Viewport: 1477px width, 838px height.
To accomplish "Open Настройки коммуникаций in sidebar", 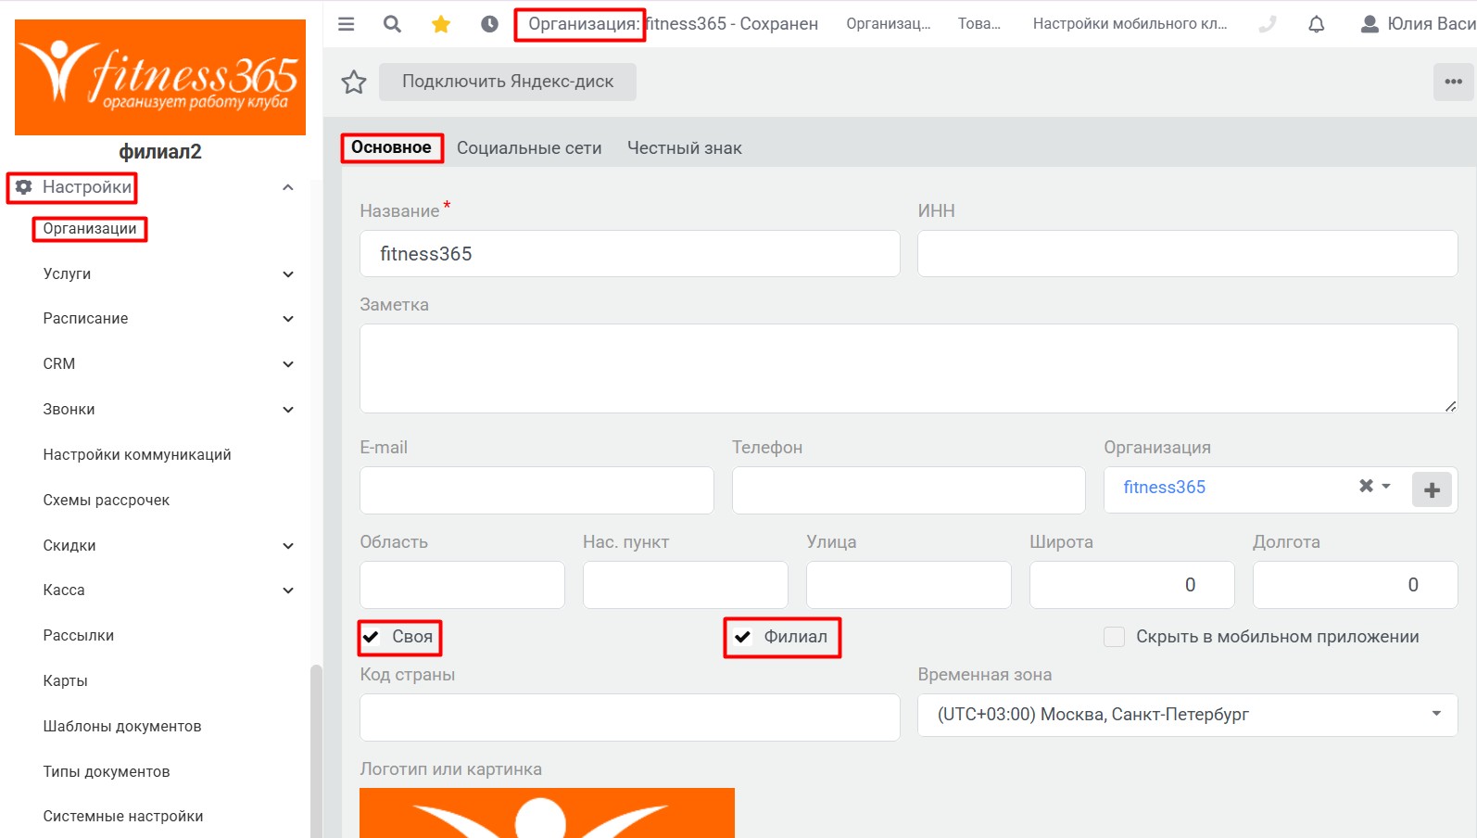I will coord(137,455).
